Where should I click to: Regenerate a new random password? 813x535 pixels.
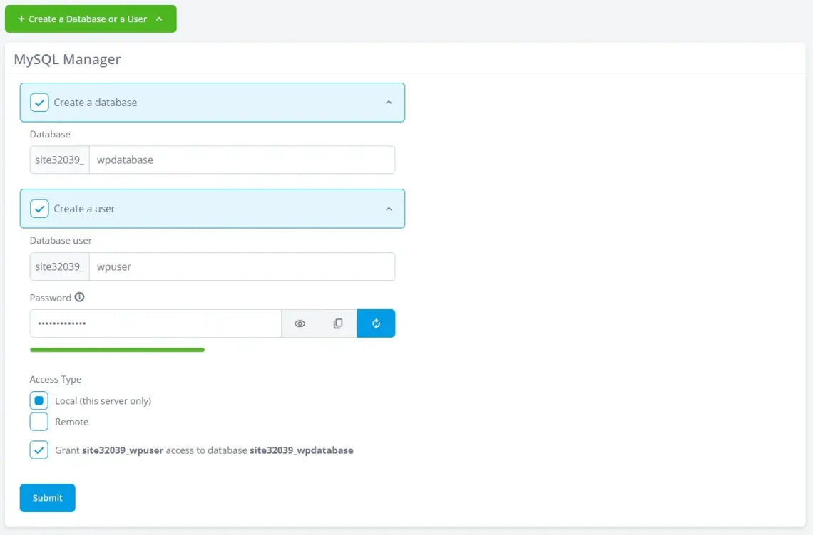tap(376, 323)
